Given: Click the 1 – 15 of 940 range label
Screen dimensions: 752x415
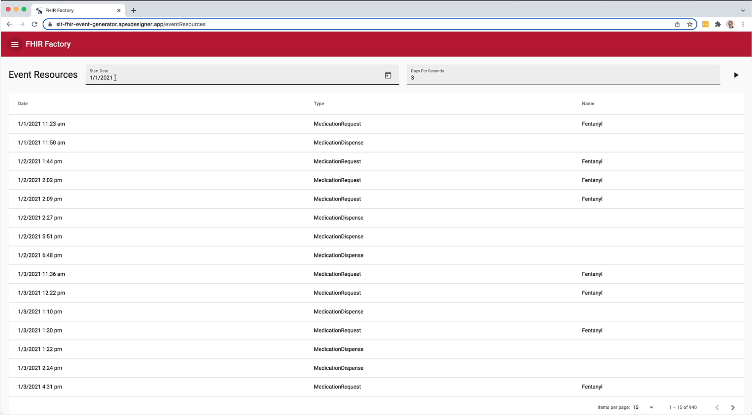Looking at the screenshot, I should click(x=683, y=408).
